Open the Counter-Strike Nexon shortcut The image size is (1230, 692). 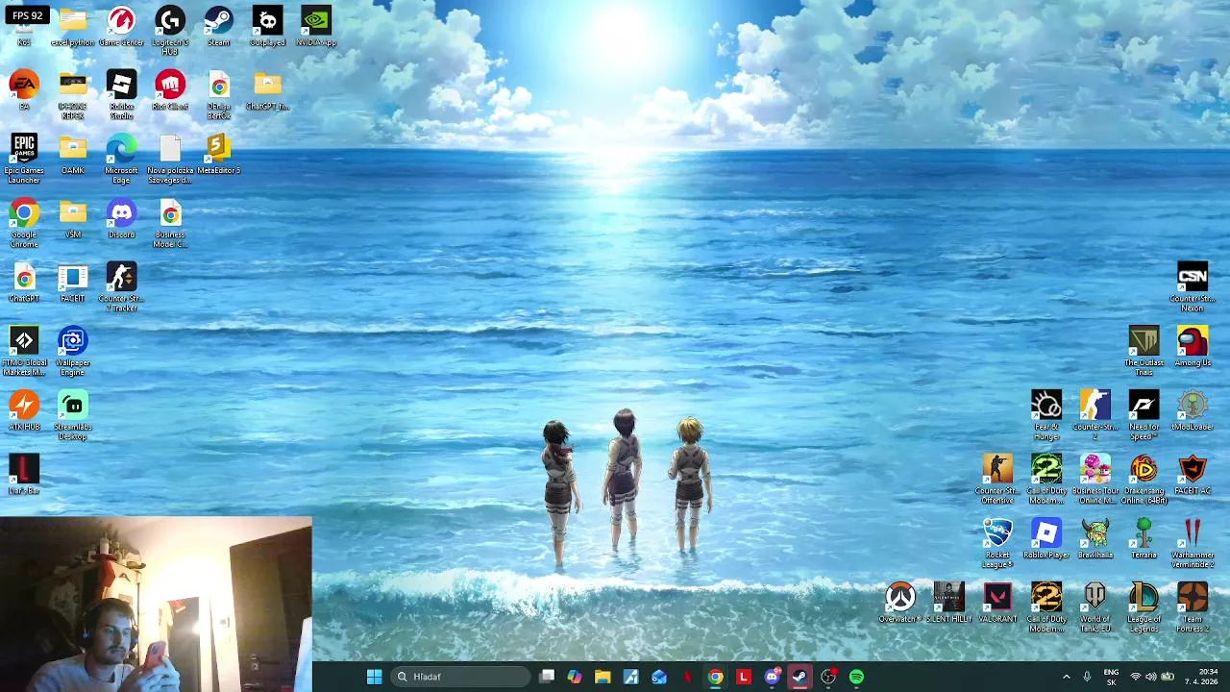pyautogui.click(x=1193, y=287)
